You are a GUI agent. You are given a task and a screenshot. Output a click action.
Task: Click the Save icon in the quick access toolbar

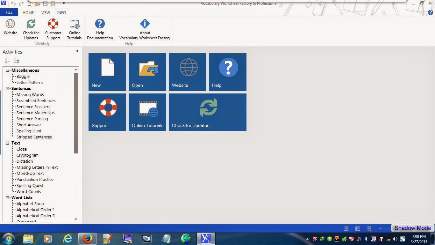pos(45,4)
